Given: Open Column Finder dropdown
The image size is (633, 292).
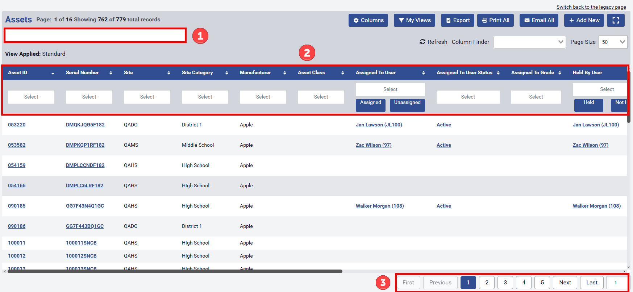Looking at the screenshot, I should coord(529,42).
